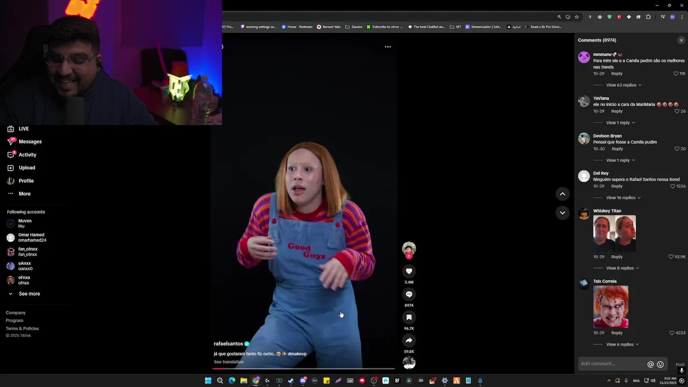This screenshot has width=688, height=387.
Task: Expand View 63 replies under mmmanu
Action: point(623,85)
